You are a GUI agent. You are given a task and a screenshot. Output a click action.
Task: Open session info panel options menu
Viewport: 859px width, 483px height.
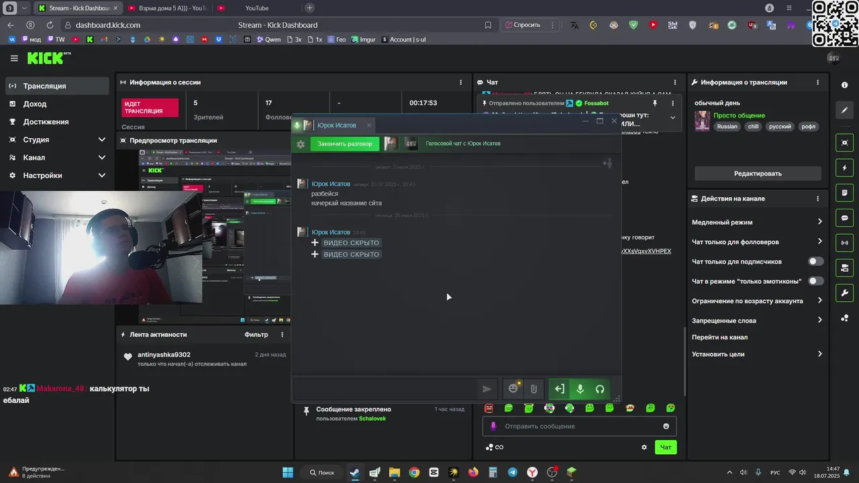click(x=460, y=83)
